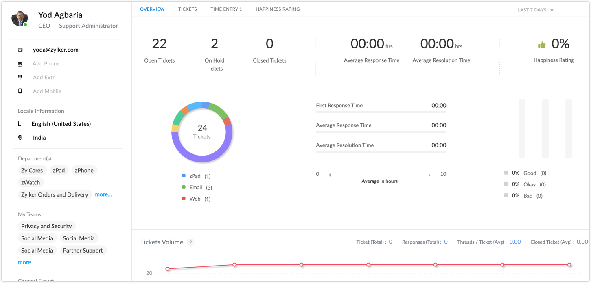Switch to the Tickets tab
The width and height of the screenshot is (591, 283).
[x=187, y=9]
